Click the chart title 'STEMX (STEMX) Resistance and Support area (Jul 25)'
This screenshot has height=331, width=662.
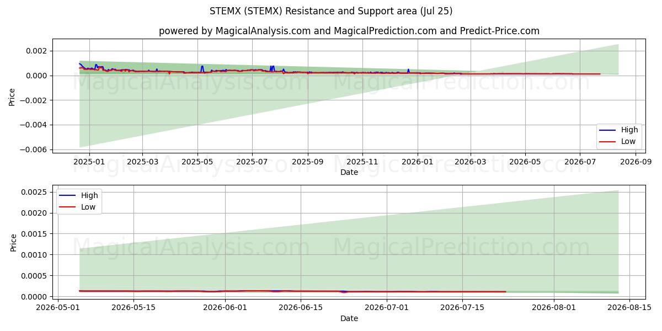331,11
